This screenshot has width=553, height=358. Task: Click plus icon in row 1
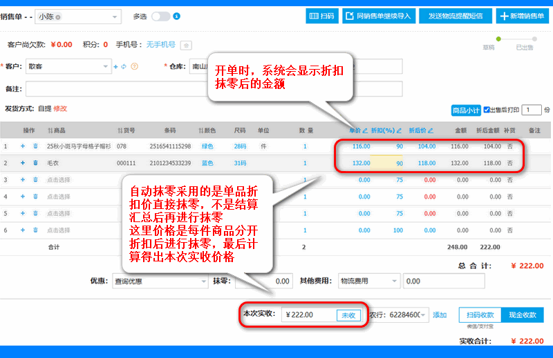(x=23, y=146)
